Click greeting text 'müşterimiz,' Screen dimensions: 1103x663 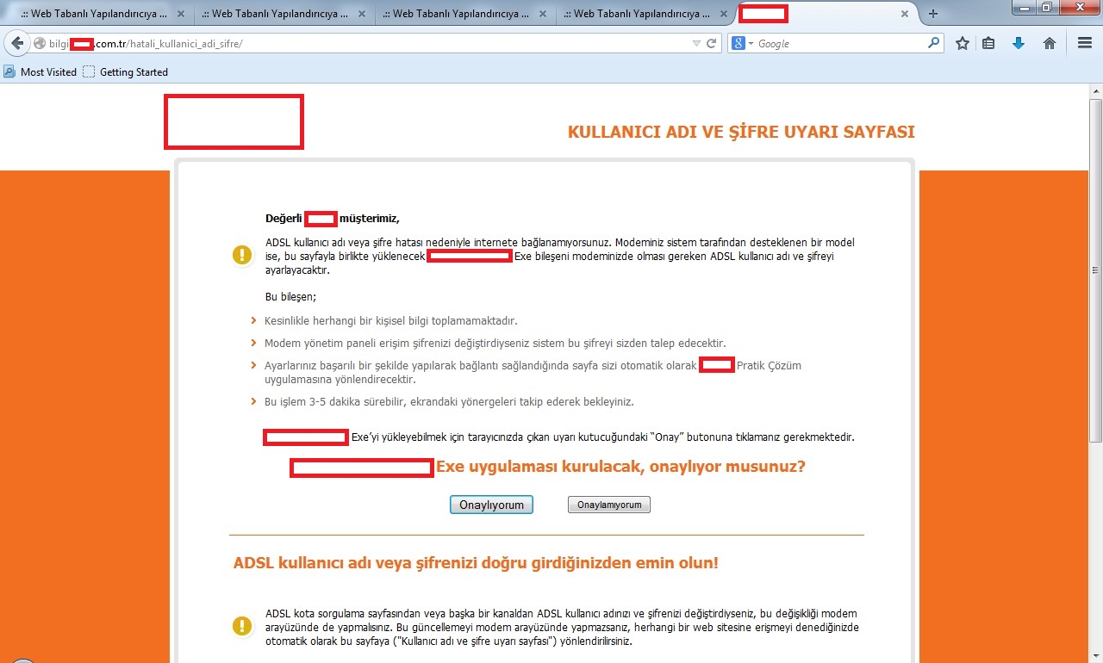370,219
